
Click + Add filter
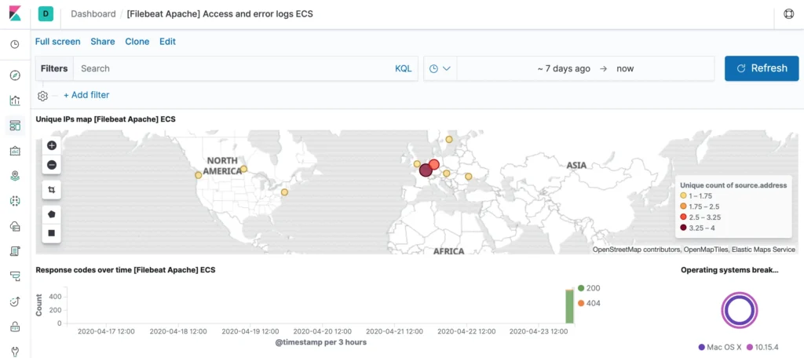[x=86, y=95]
